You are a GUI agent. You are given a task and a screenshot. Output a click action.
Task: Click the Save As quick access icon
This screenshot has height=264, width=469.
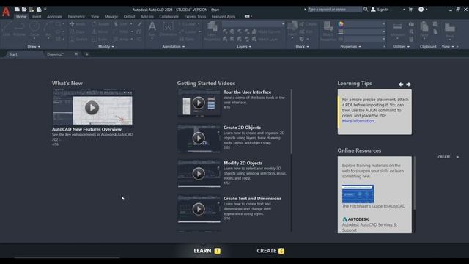[x=39, y=10]
